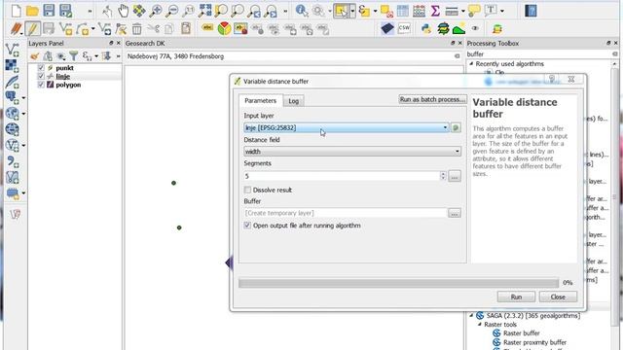623x350 pixels.
Task: Click the Close button in the dialog
Action: (558, 297)
